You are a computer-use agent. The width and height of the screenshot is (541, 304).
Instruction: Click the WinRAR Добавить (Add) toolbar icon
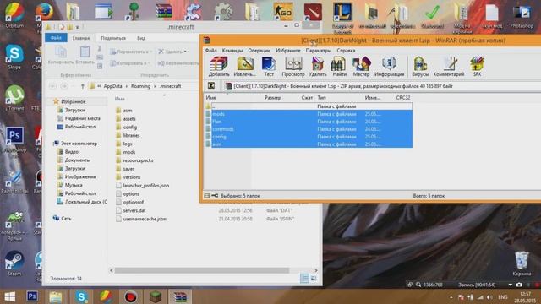(x=219, y=67)
